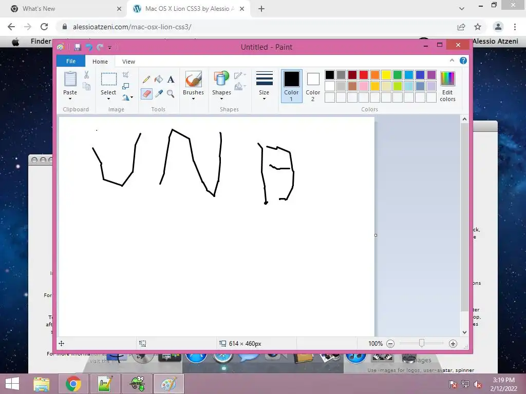526x394 pixels.
Task: Close the What's New tab
Action: pos(119,9)
